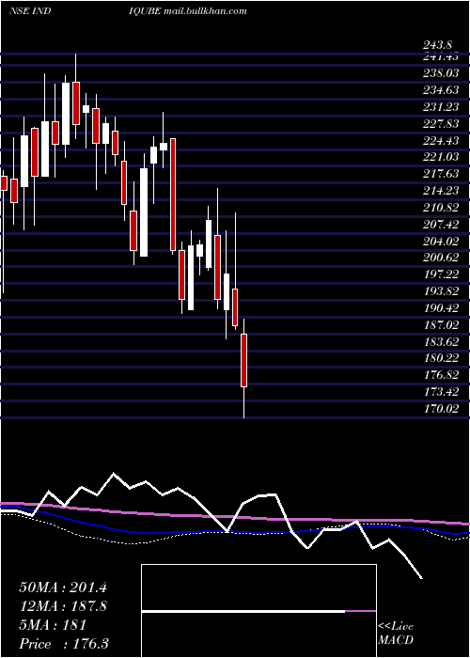Click the 243.8 price label
Image resolution: width=470 pixels, height=658 pixels.
(x=437, y=46)
